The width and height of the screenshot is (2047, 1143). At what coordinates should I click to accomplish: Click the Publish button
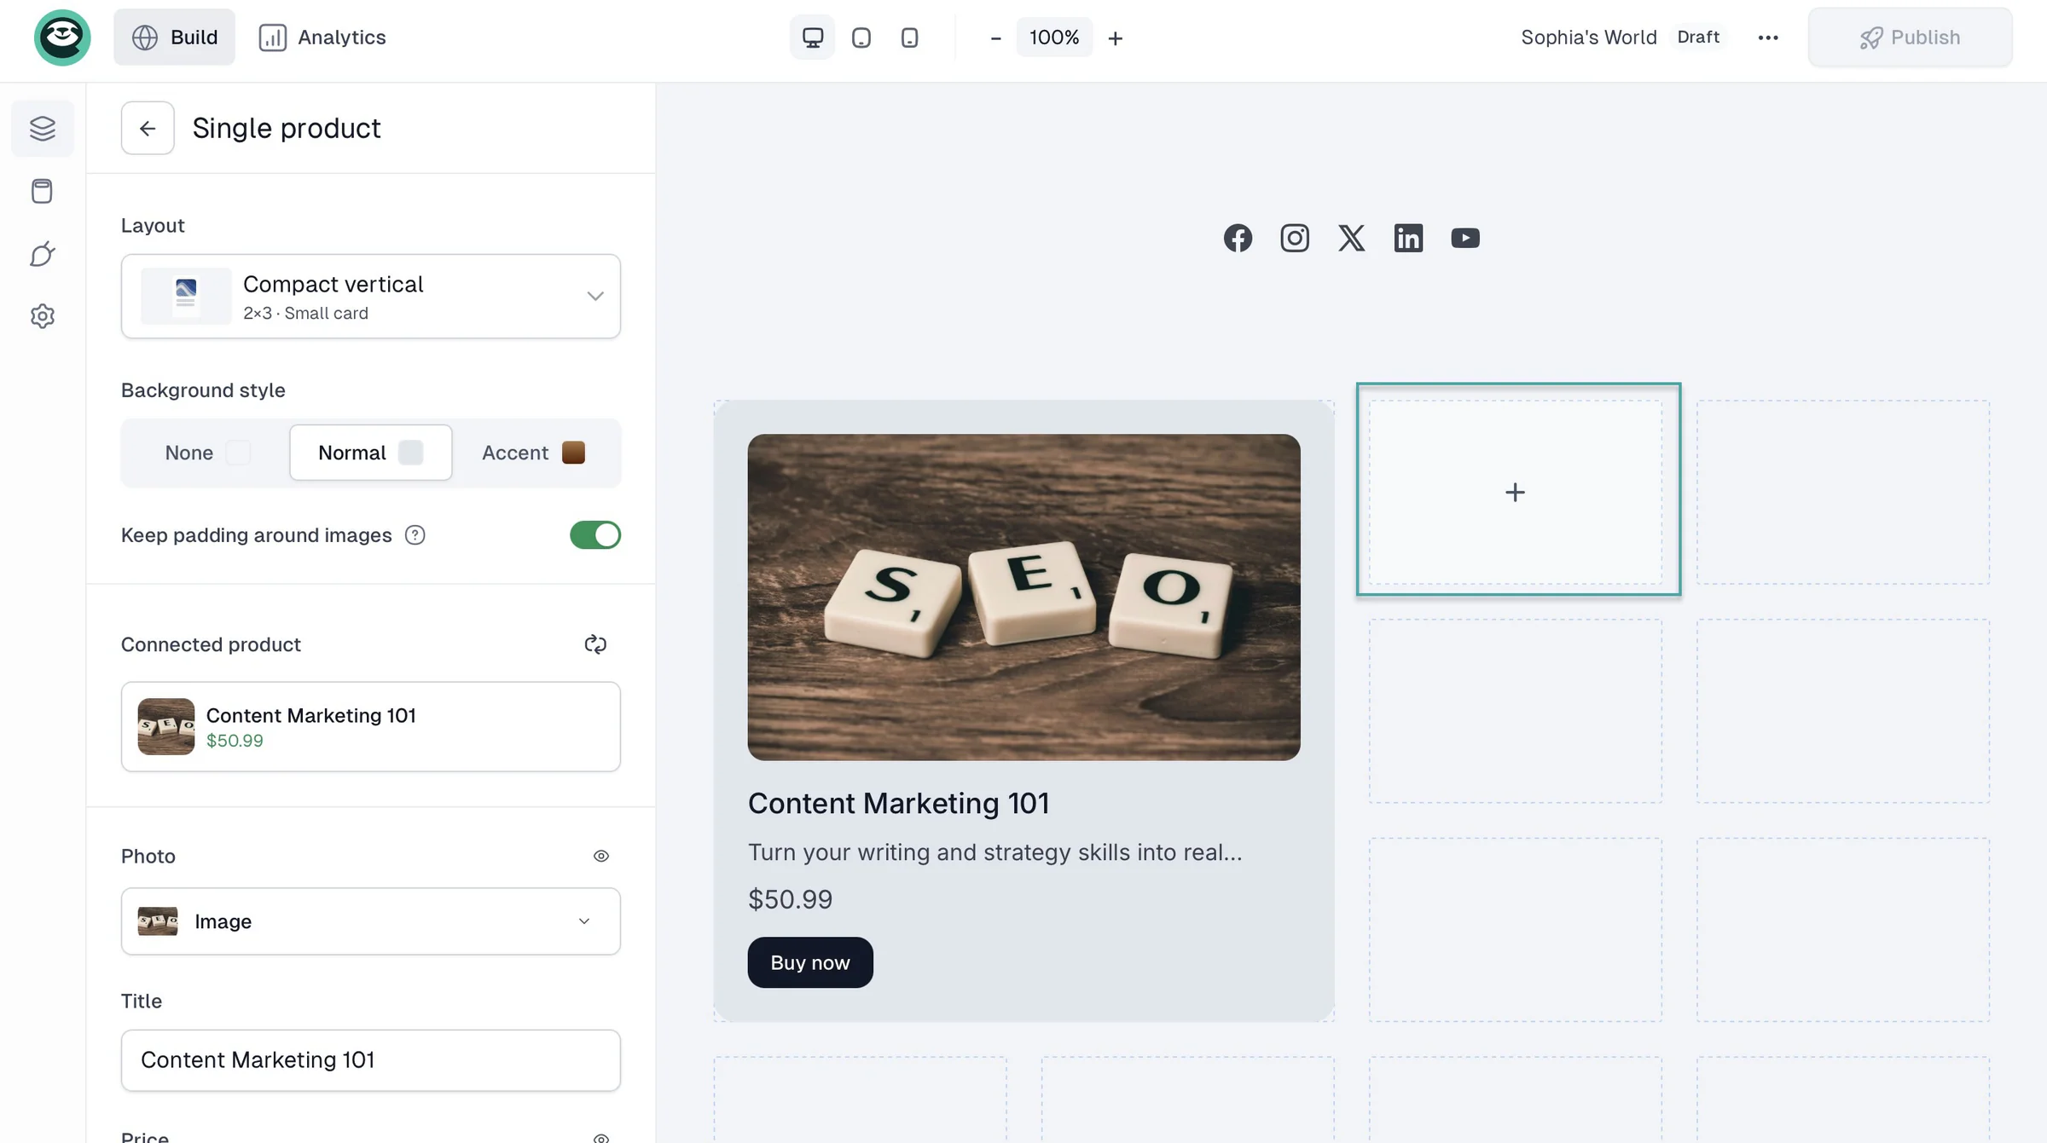tap(1910, 38)
